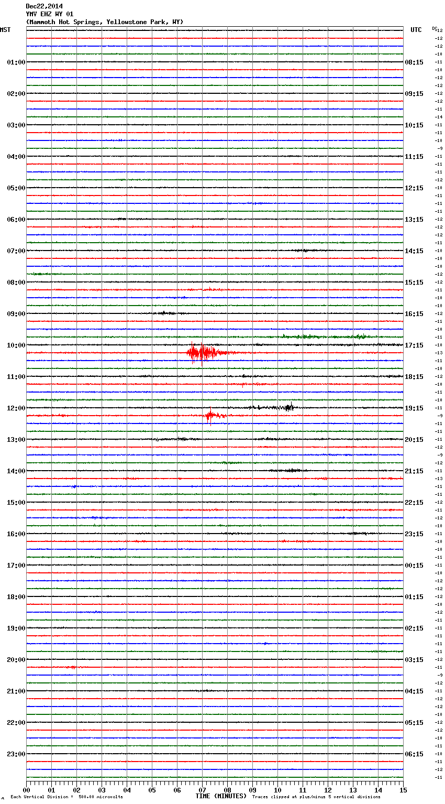The height and width of the screenshot is (804, 445).
Task: Click the traces clipped footnote text
Action: click(x=316, y=797)
